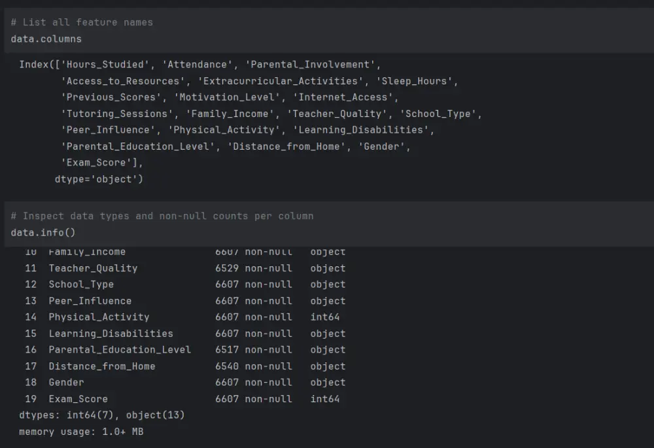
Task: Click the 'dtypes: int64(7), object(13)' summary line
Action: tap(102, 415)
